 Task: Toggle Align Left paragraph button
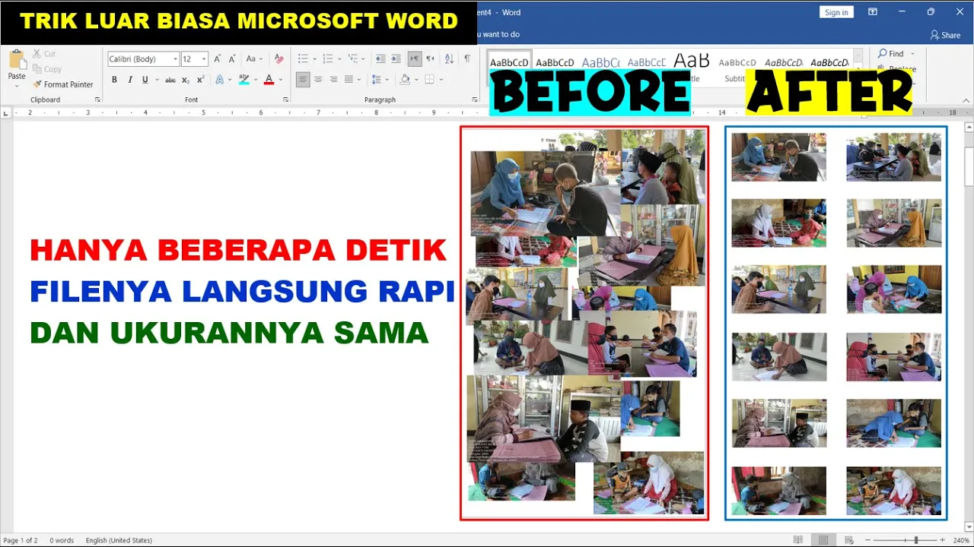pos(303,80)
